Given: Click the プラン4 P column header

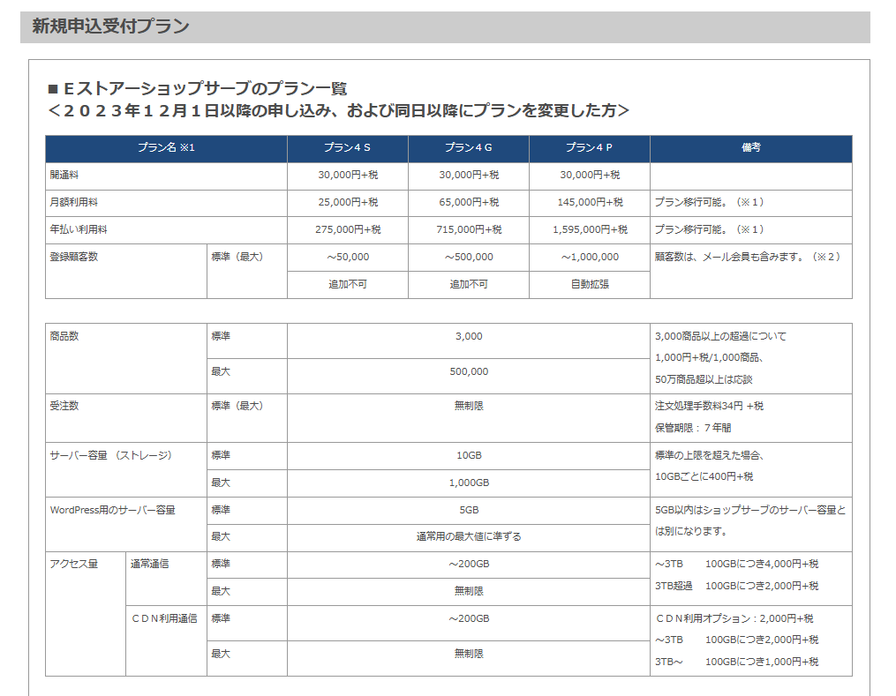Looking at the screenshot, I should click(589, 147).
